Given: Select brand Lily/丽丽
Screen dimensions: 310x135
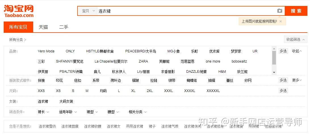Looking at the screenshot, I should 143,72.
